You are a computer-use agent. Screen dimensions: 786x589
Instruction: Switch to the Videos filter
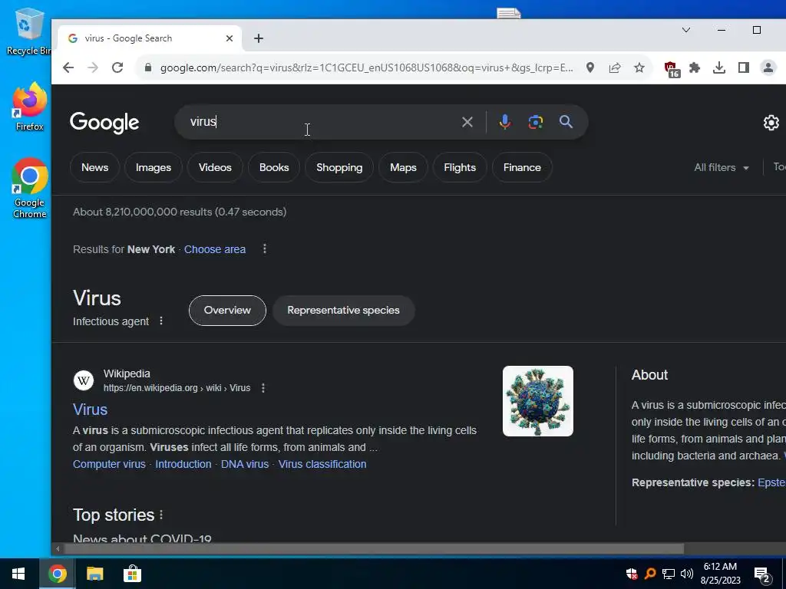[x=215, y=168]
